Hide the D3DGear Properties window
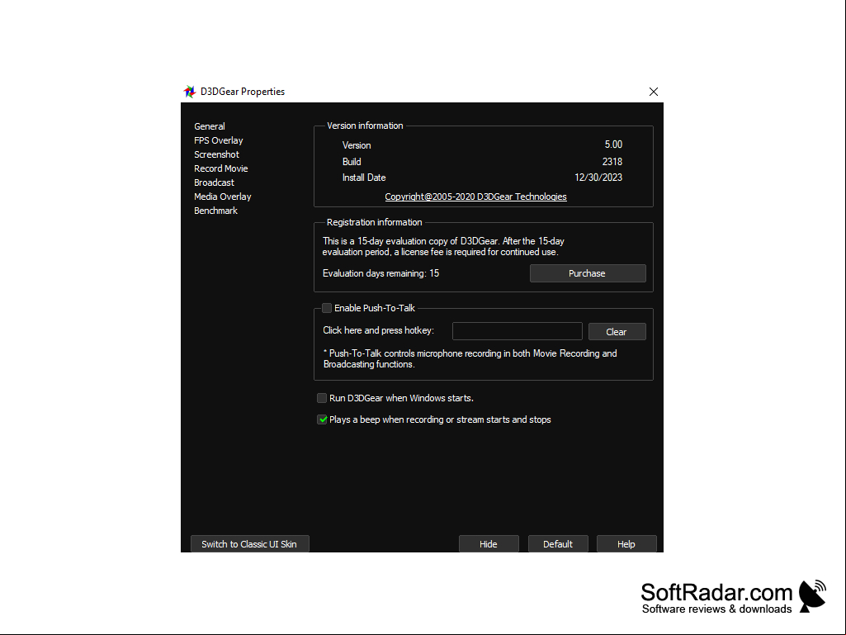 (489, 543)
